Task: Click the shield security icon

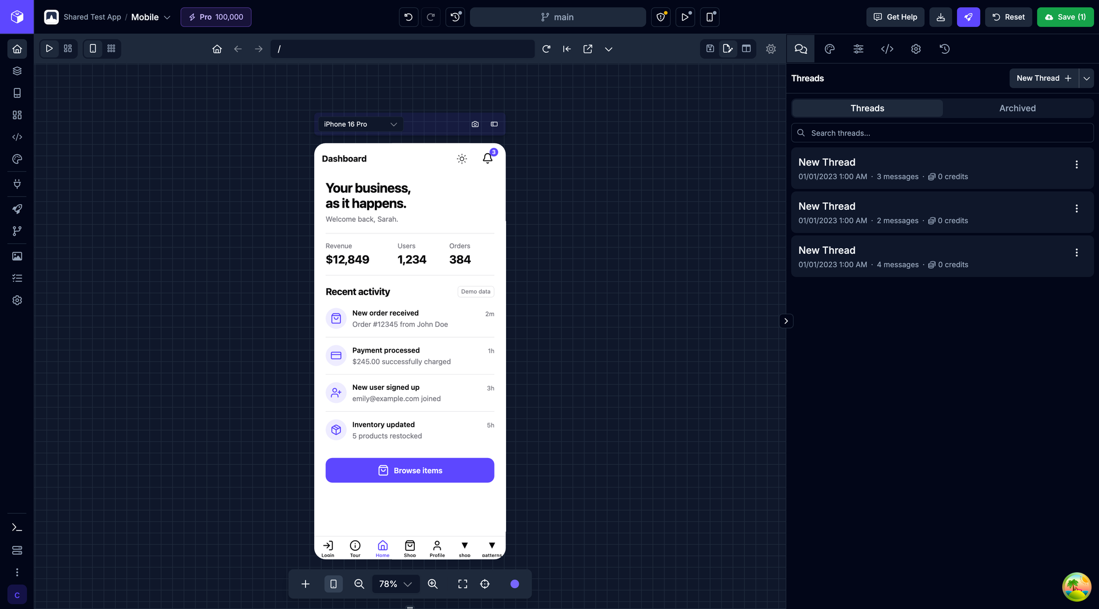Action: click(x=661, y=17)
